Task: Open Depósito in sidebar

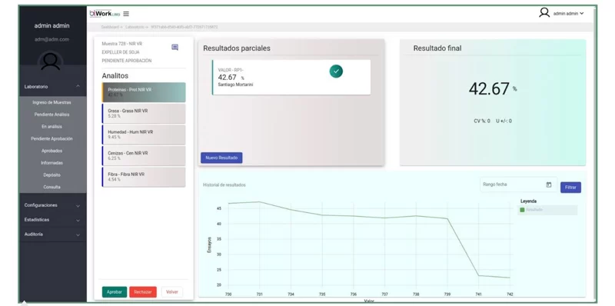Action: 52,175
